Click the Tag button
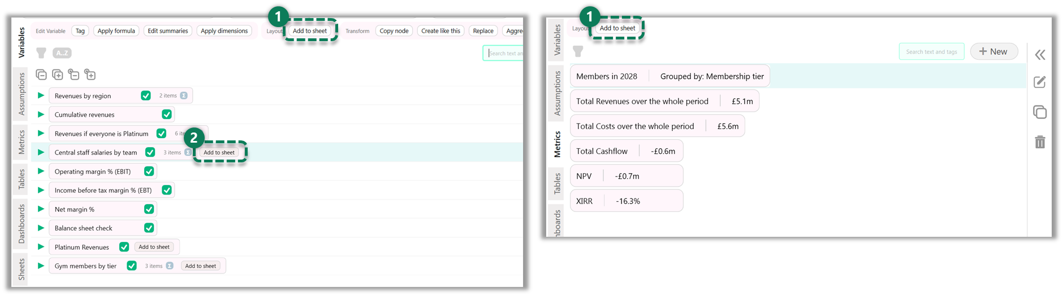 click(80, 31)
